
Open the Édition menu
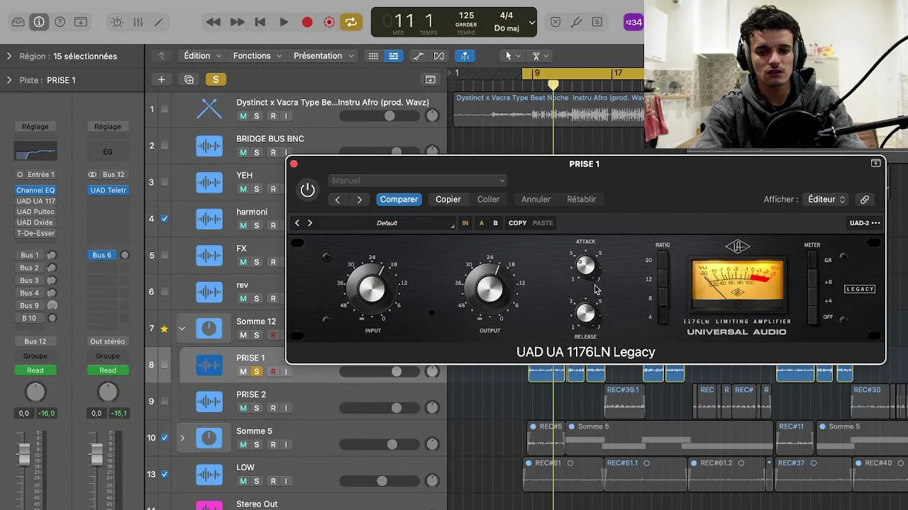tap(203, 56)
